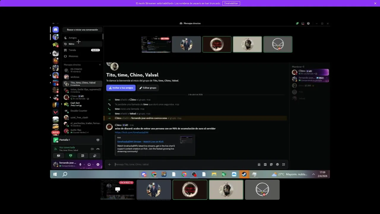The image size is (380, 214).
Task: Open the emoji picker icon
Action: [278, 164]
